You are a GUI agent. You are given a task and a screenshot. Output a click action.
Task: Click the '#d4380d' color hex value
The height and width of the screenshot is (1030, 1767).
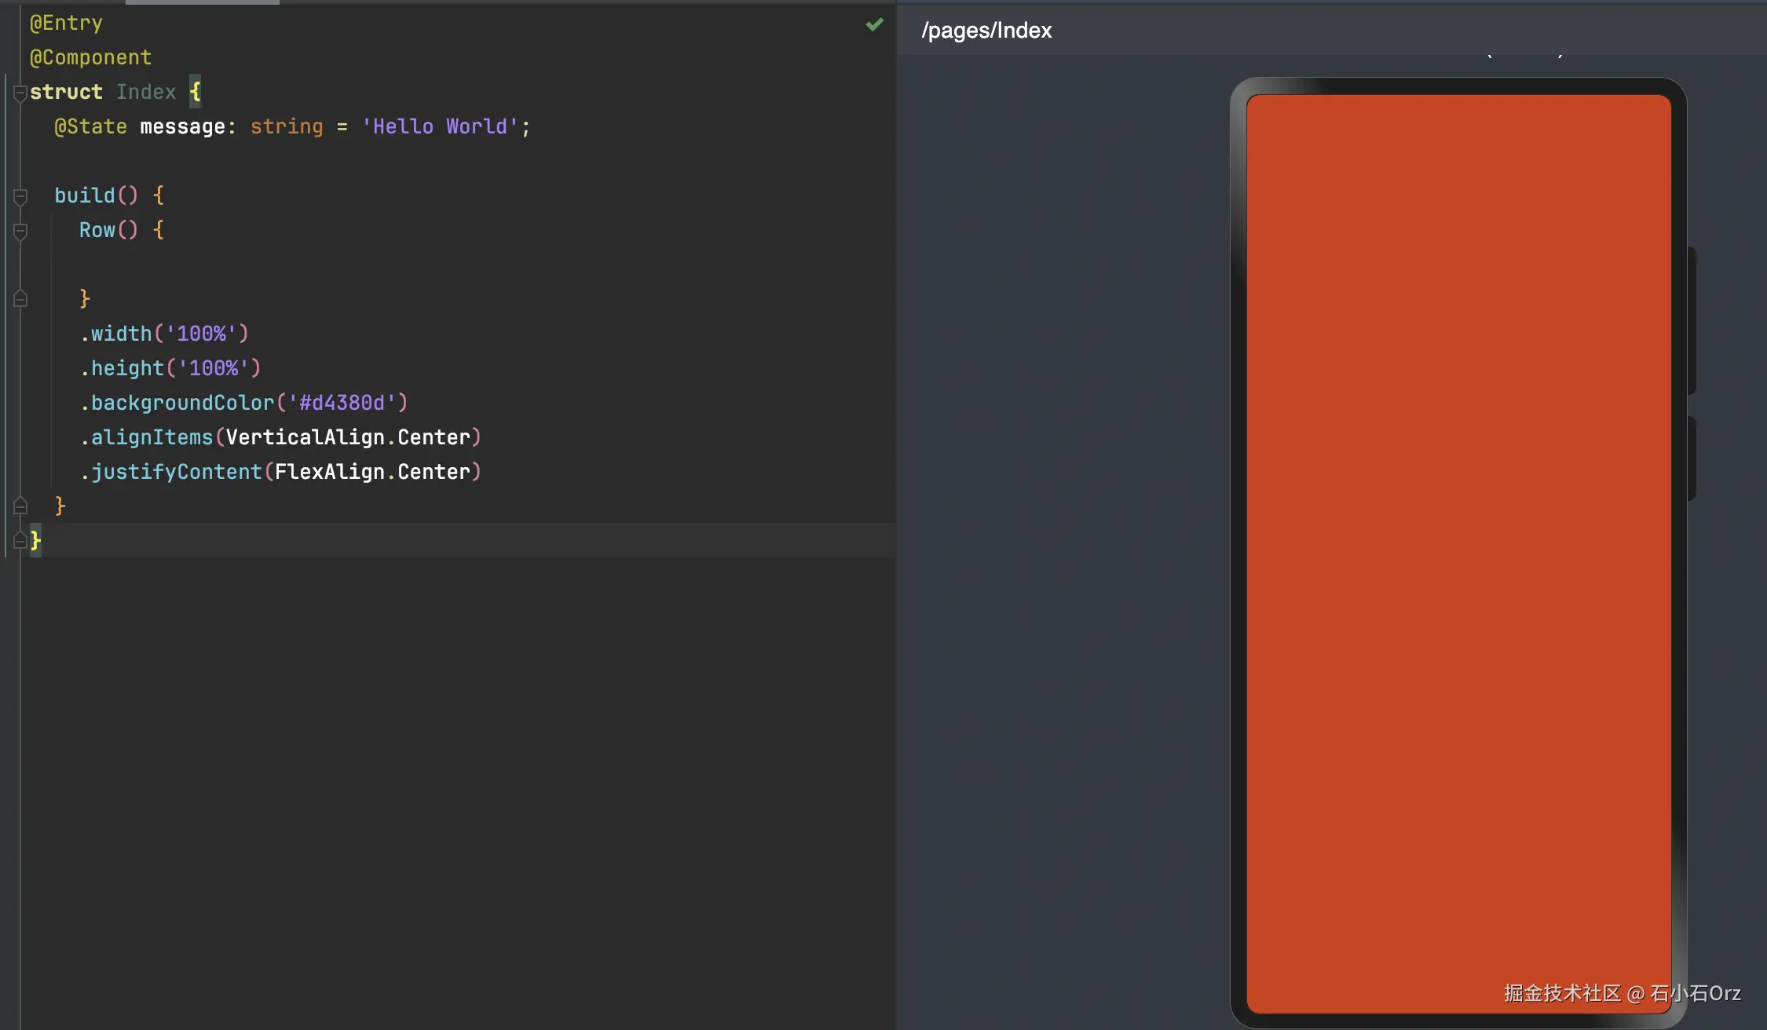342,403
